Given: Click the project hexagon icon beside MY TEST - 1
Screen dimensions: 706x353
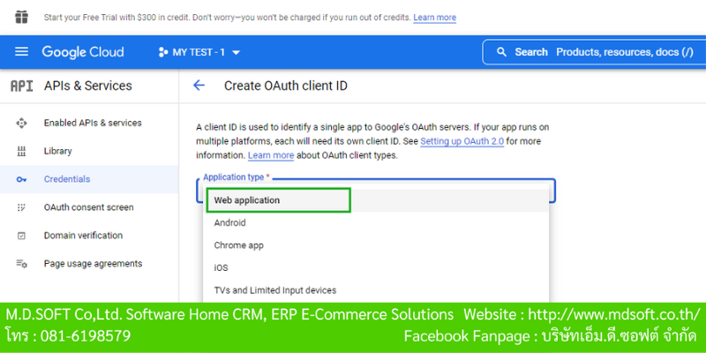Looking at the screenshot, I should (x=163, y=52).
